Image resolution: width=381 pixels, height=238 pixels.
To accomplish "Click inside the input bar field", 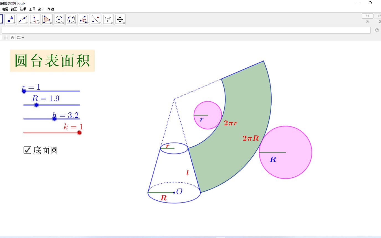I will [x=186, y=30].
